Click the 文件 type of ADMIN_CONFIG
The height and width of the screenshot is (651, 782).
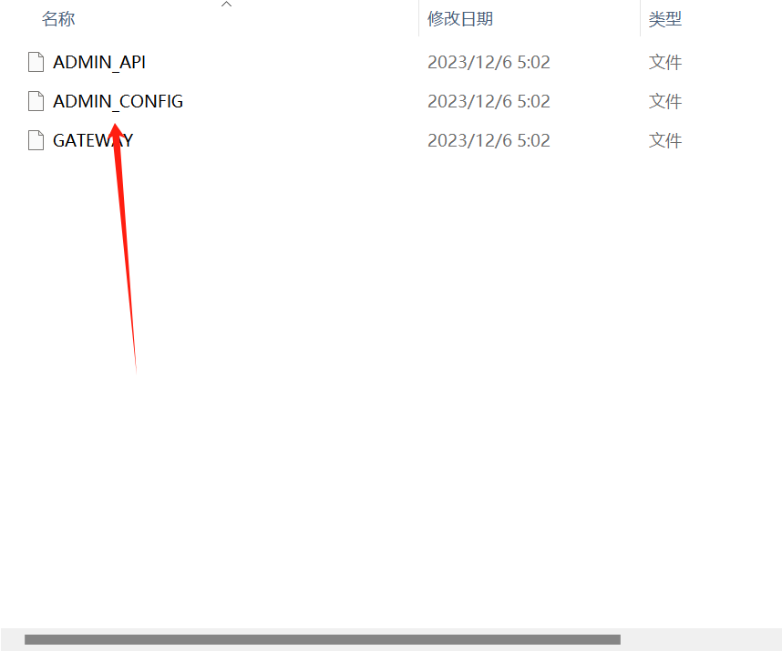(x=664, y=101)
